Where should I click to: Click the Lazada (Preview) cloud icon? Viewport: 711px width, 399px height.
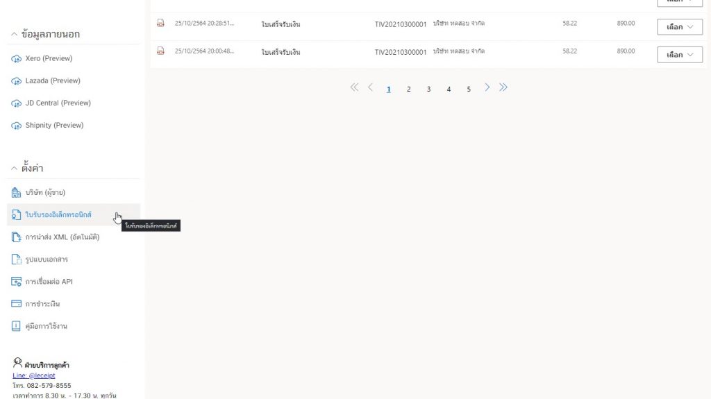point(17,81)
